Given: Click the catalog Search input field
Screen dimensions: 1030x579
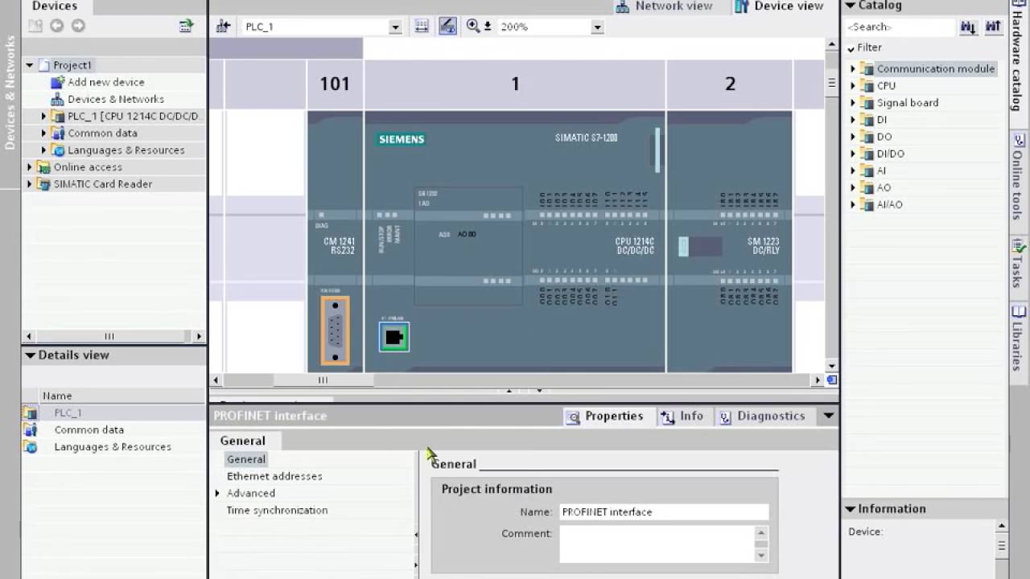Looking at the screenshot, I should tap(899, 27).
